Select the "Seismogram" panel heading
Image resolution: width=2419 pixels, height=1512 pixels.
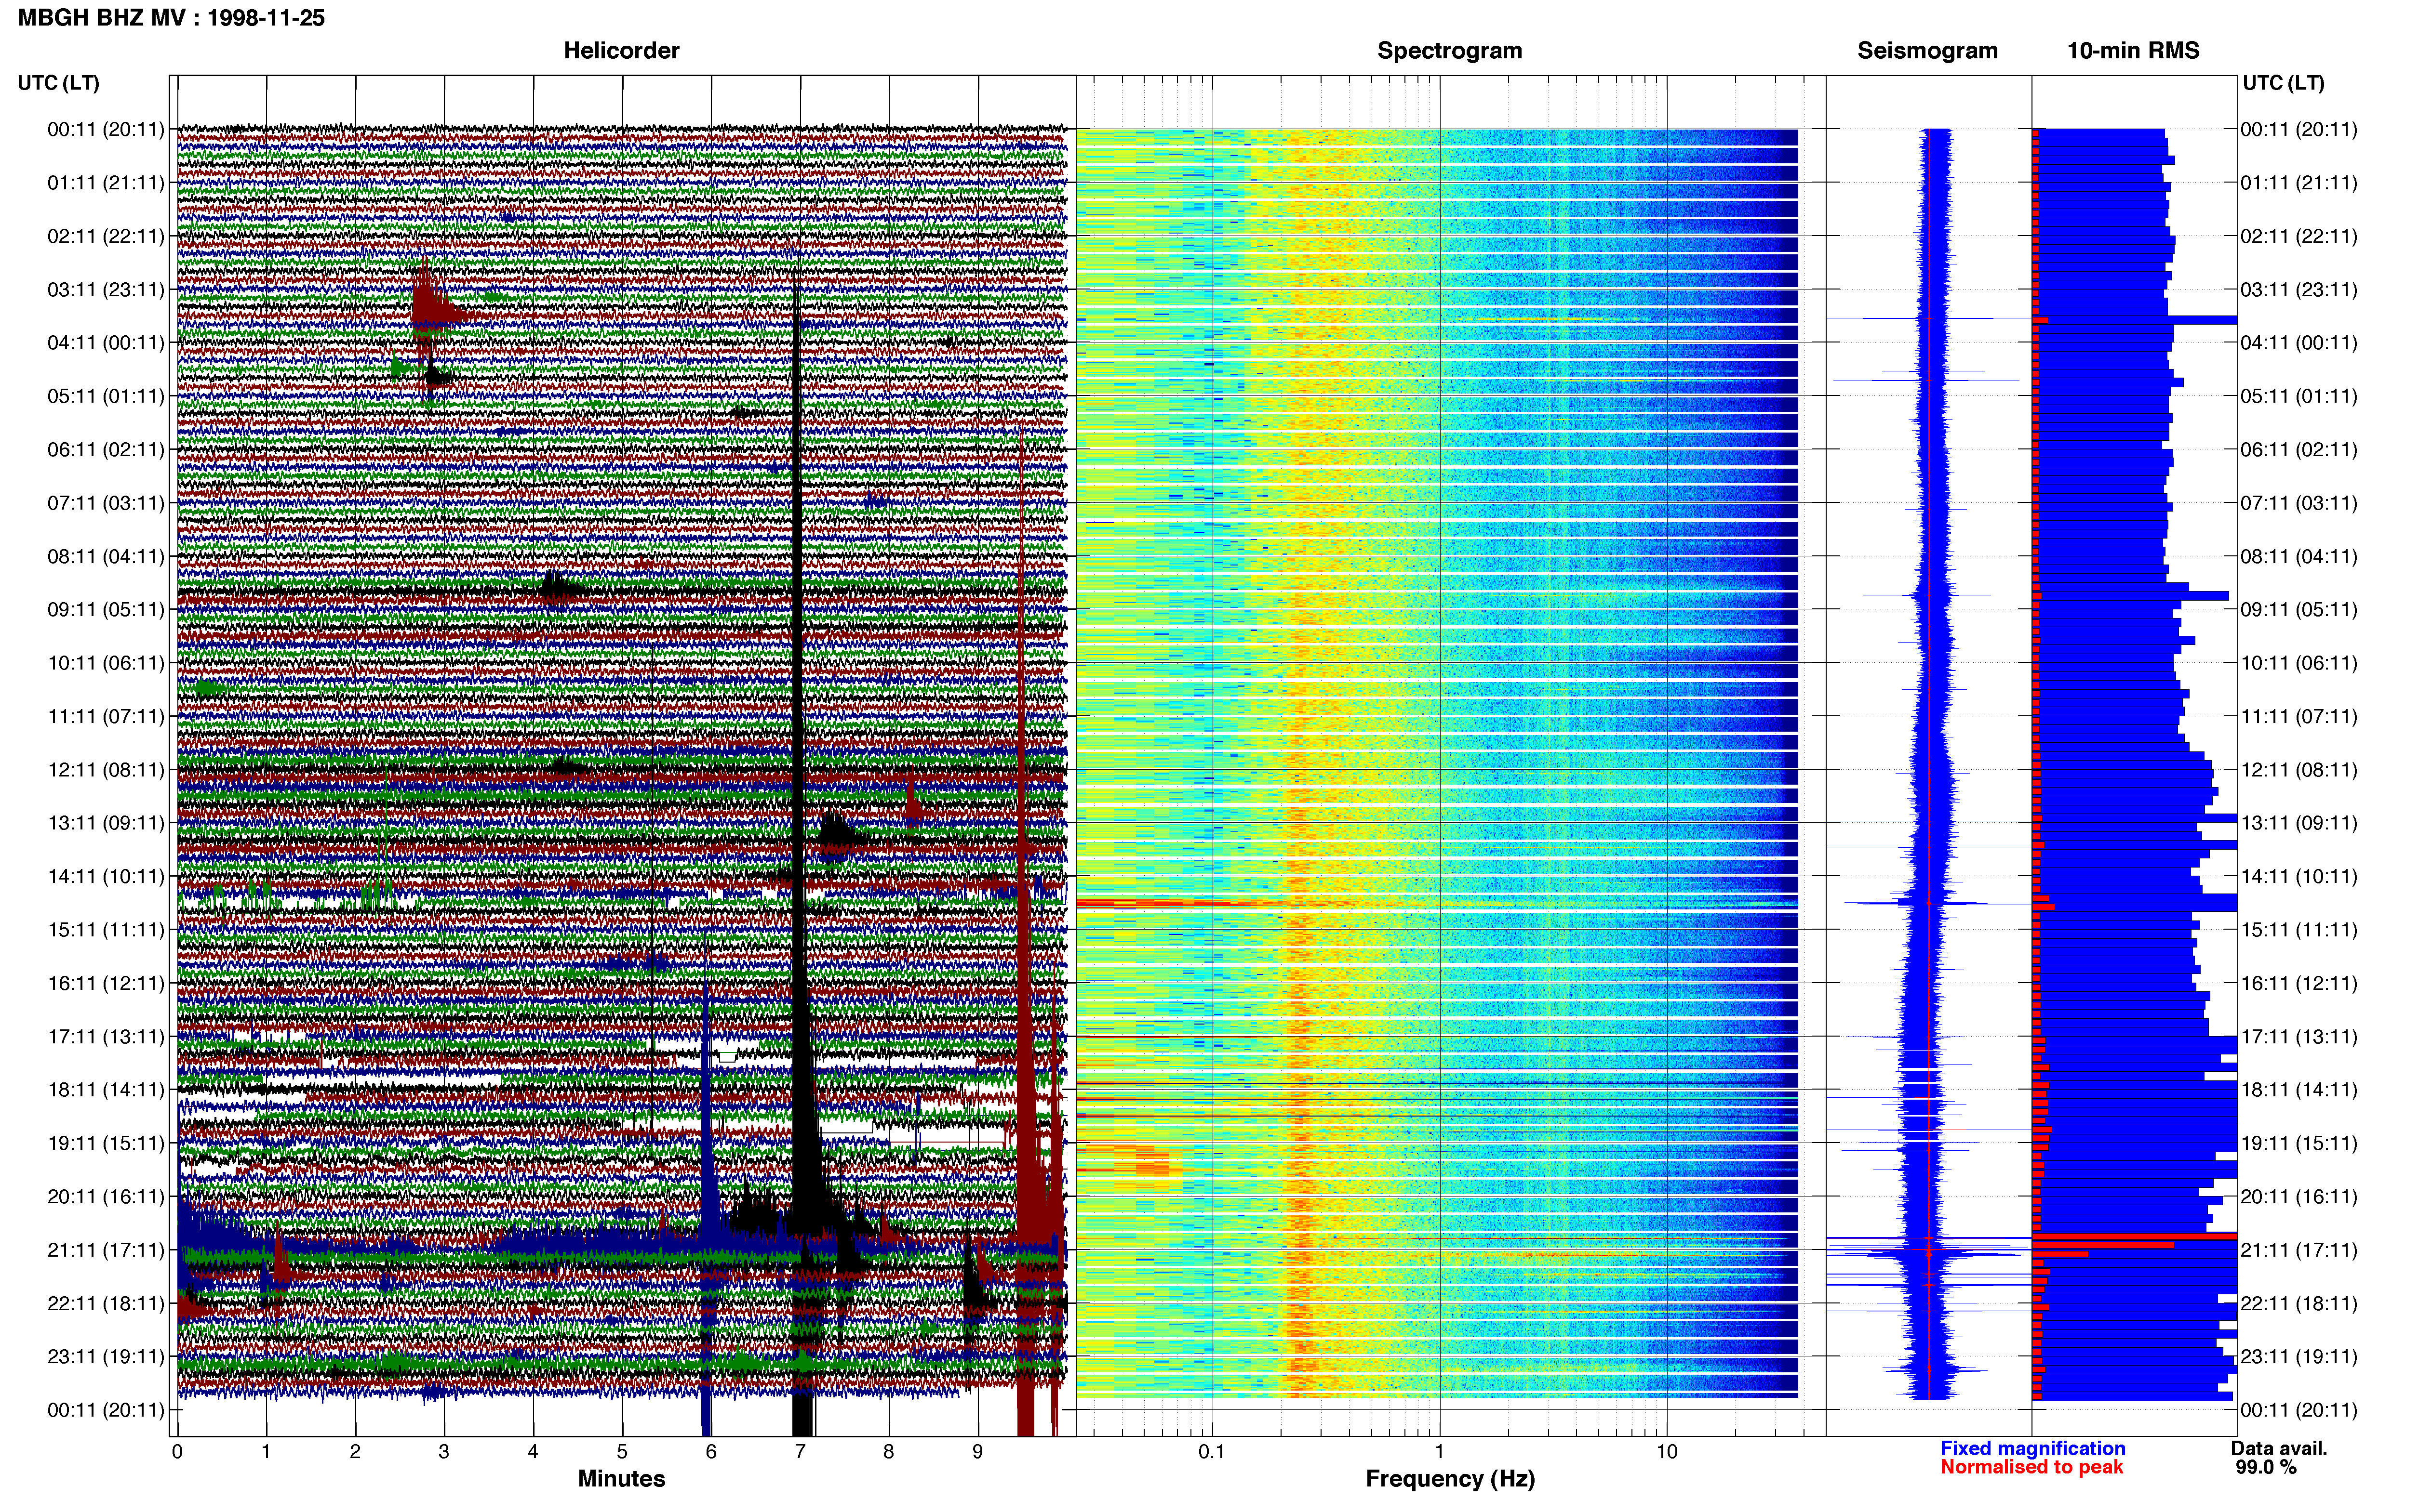(x=1927, y=50)
